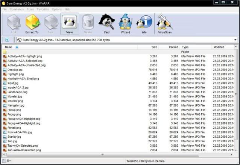Select file Tab+ACA-Unselected.png

coord(24,150)
